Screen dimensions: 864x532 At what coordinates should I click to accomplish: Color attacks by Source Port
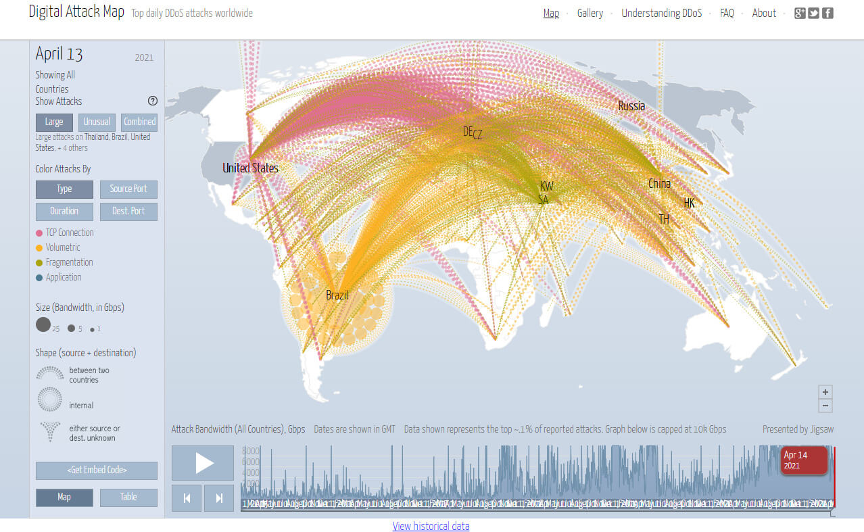128,189
